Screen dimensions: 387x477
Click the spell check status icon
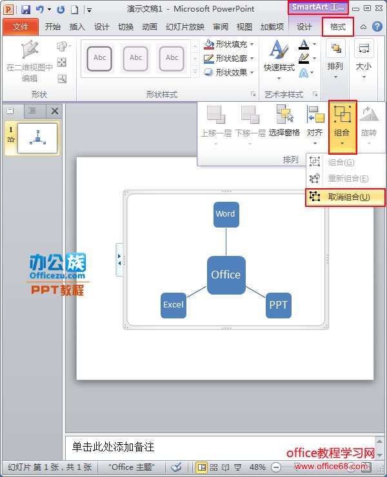click(176, 467)
